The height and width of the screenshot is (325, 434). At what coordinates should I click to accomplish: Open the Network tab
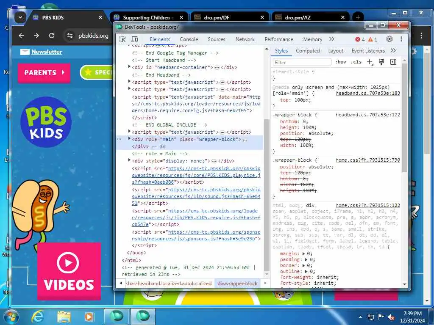[x=245, y=39]
